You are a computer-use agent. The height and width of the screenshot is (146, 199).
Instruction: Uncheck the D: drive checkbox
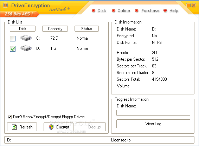(x=13, y=49)
